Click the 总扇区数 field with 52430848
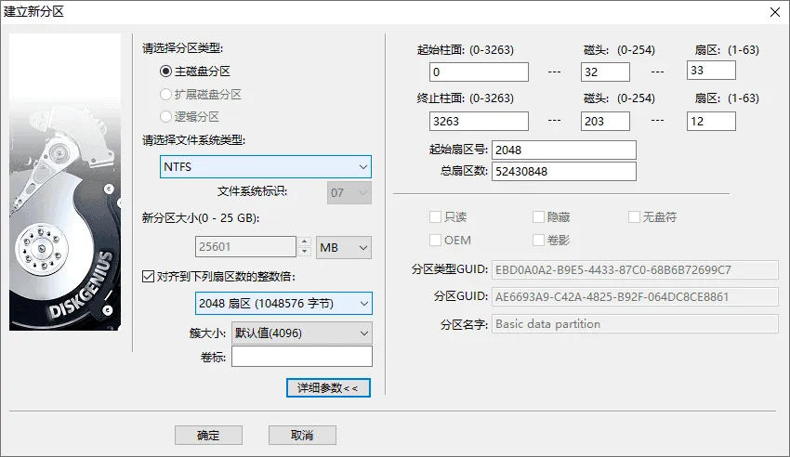Image resolution: width=790 pixels, height=457 pixels. (x=564, y=171)
